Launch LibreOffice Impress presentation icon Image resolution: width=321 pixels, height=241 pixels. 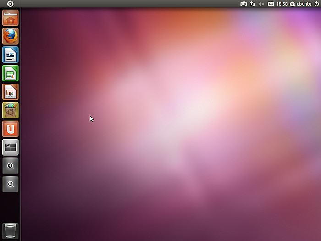pos(11,92)
